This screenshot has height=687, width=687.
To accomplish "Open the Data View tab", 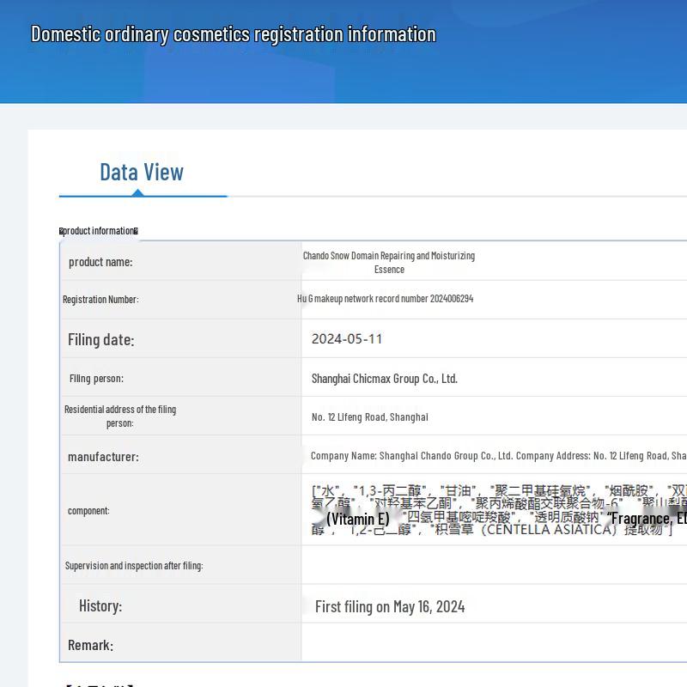I will [x=142, y=173].
